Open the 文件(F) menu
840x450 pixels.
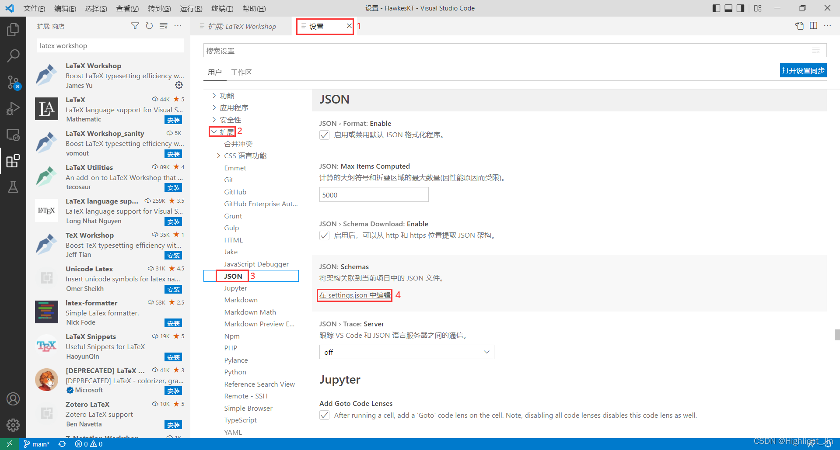[x=34, y=8]
